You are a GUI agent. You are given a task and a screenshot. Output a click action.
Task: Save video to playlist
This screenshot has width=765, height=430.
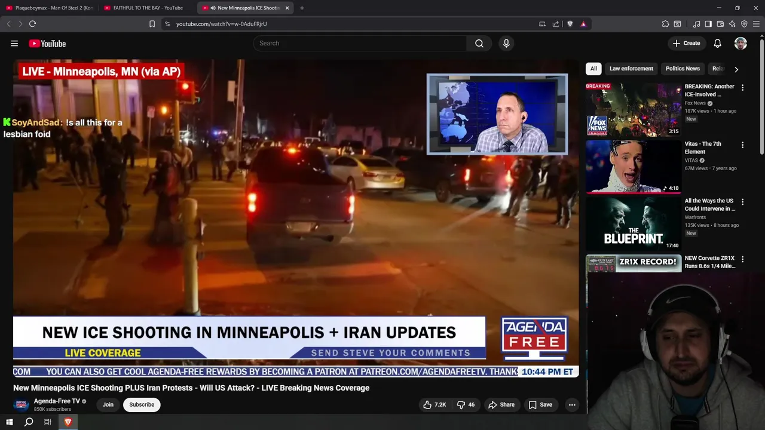coord(540,404)
